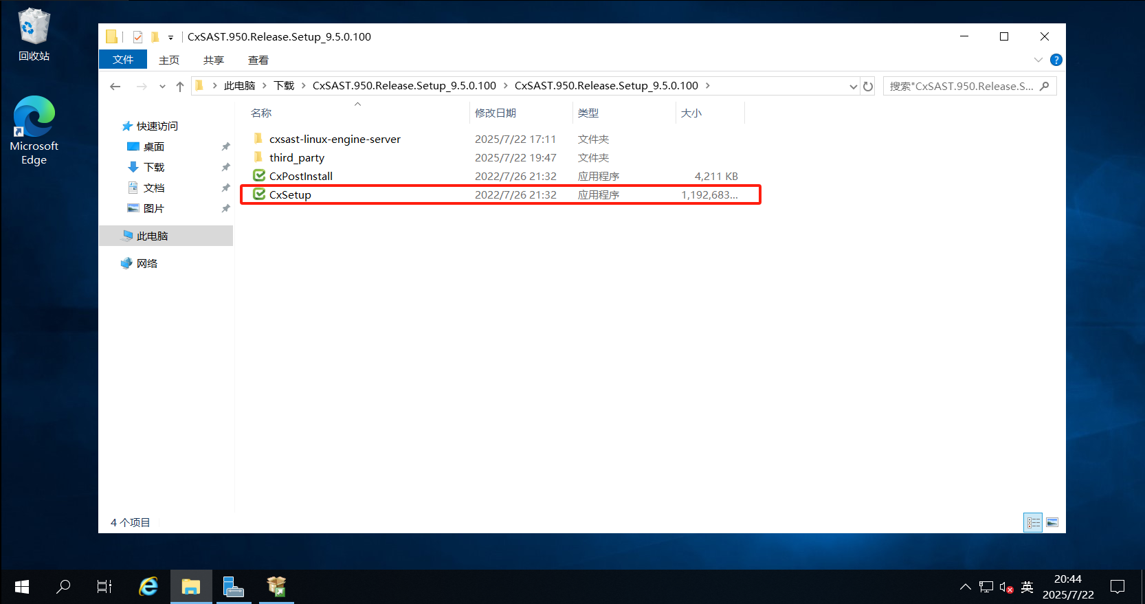Open the Explorer help button
The width and height of the screenshot is (1145, 604).
pyautogui.click(x=1056, y=60)
